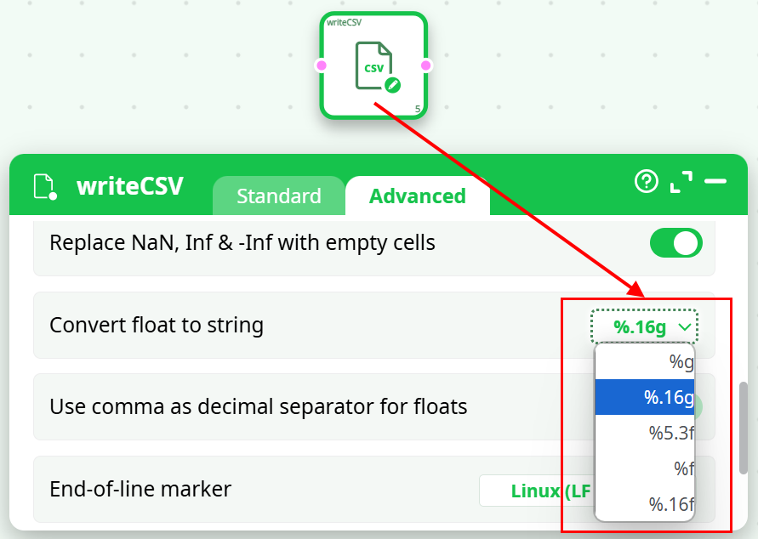Open the help icon in panel header

click(647, 181)
